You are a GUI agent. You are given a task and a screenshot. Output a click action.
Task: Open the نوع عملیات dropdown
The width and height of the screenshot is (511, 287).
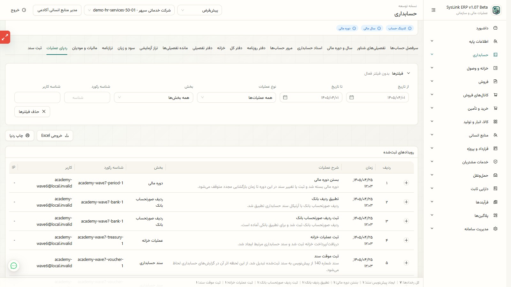point(236,97)
